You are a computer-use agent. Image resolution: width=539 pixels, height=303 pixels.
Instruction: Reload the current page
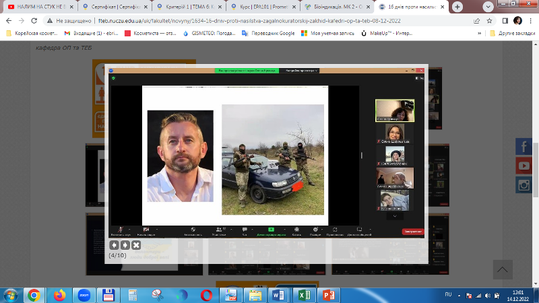pos(34,21)
